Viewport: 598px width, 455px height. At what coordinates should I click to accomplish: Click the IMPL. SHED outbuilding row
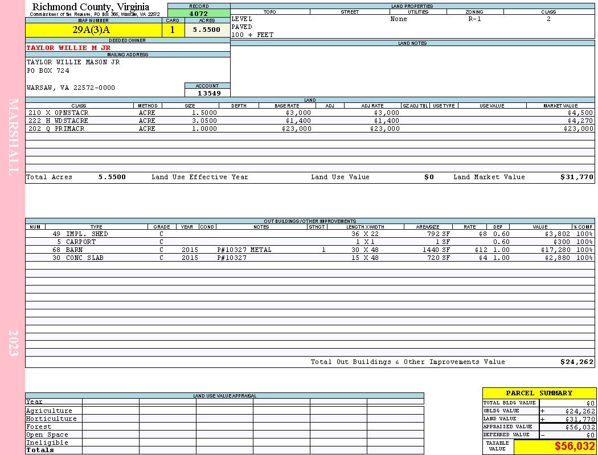coord(310,234)
